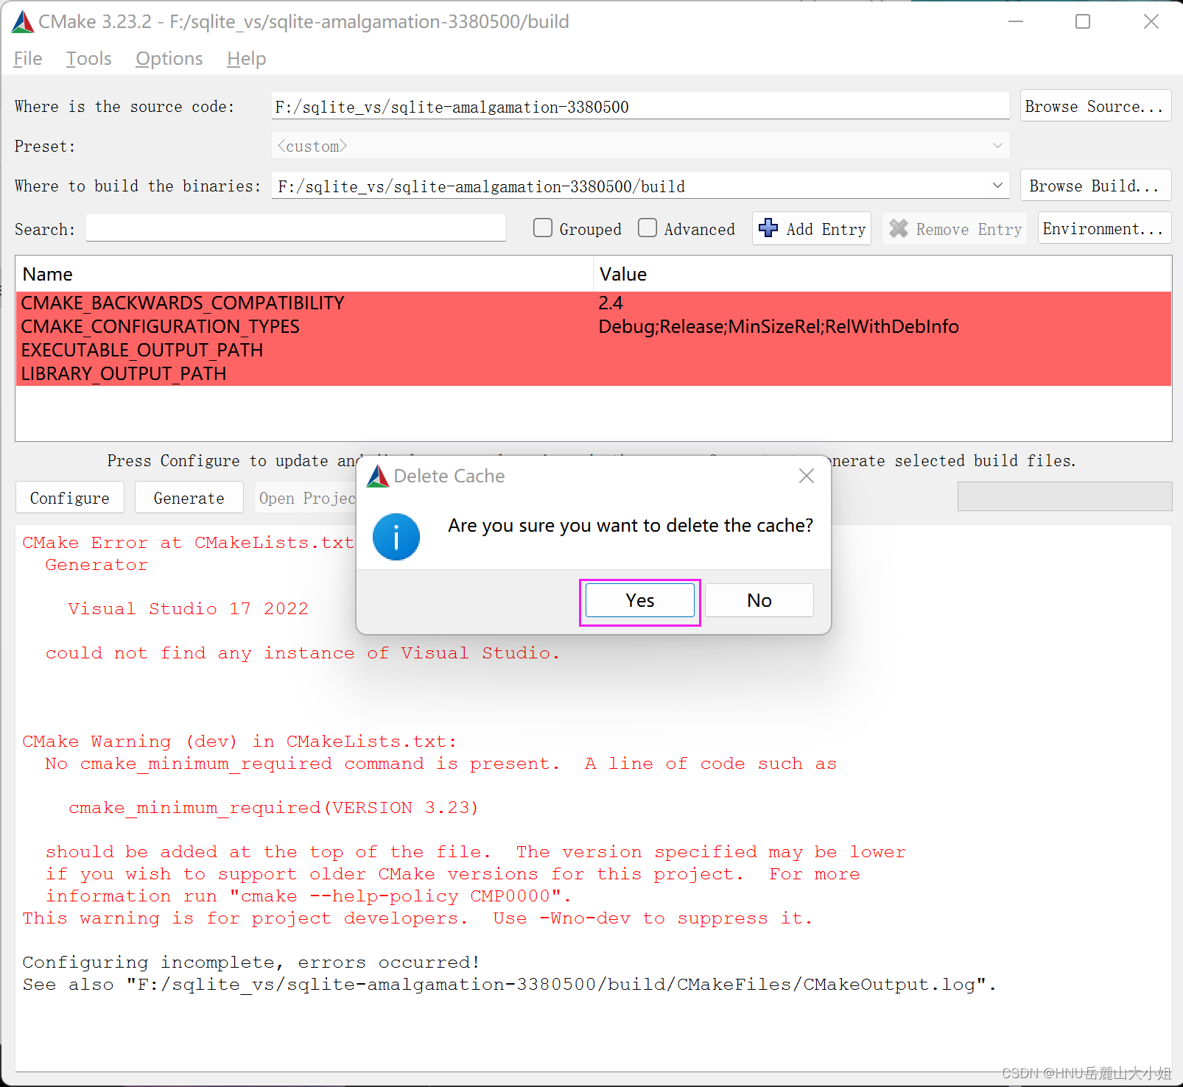The width and height of the screenshot is (1183, 1087).
Task: Click the Debug;Release;MinSizeRel;RelWithDebInfo value
Action: (x=779, y=327)
